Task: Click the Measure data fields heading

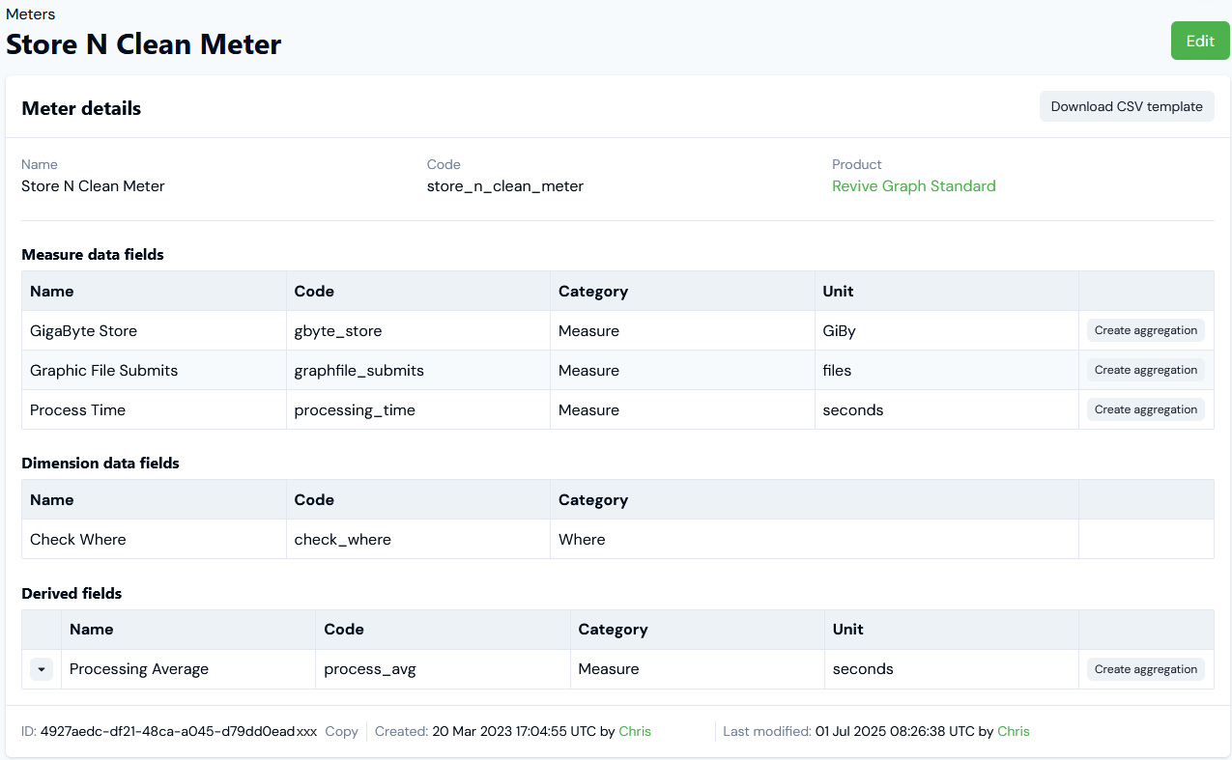Action: pyautogui.click(x=93, y=255)
